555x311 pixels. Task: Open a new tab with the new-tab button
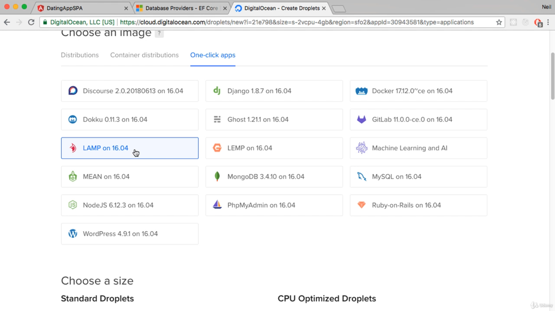339,9
